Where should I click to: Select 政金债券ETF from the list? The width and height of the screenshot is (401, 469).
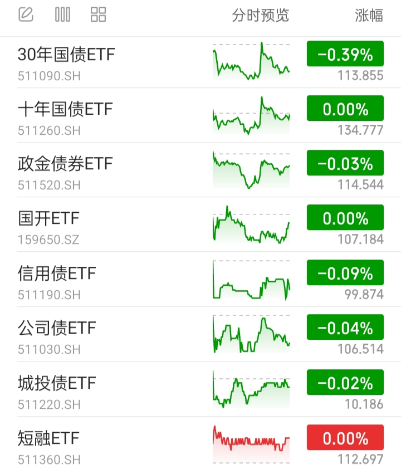click(200, 170)
